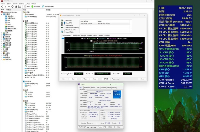Switch to the Voltages tab
Image resolution: width=200 pixels, height=132 pixels.
click(x=83, y=35)
